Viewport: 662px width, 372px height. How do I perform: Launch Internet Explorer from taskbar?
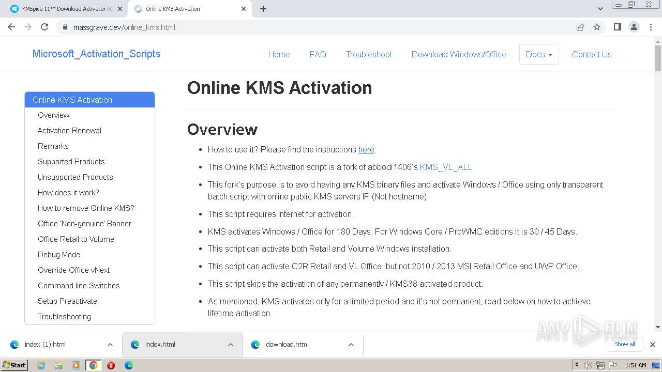coord(41,365)
